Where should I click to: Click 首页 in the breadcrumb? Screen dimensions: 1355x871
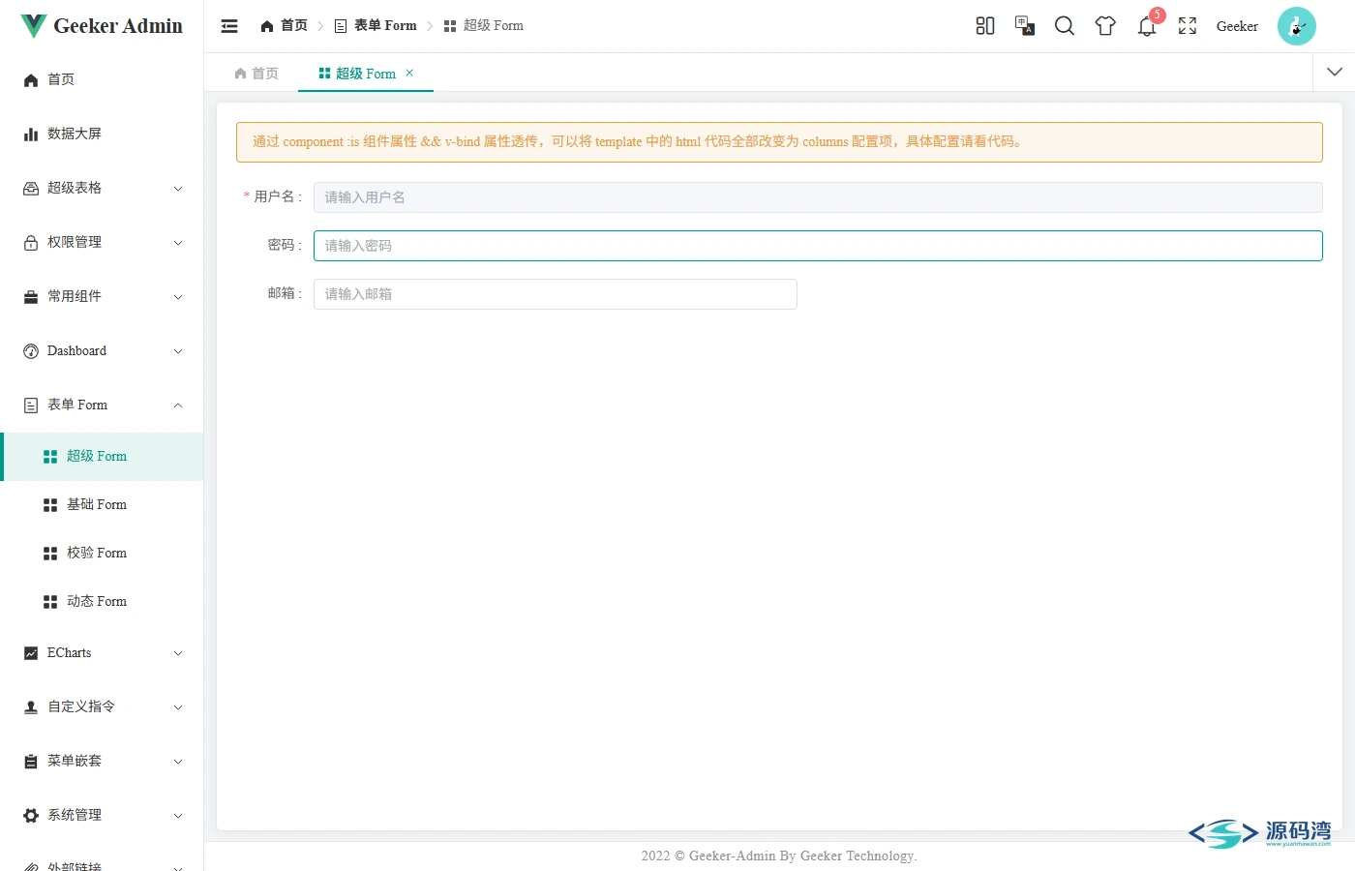pyautogui.click(x=284, y=26)
